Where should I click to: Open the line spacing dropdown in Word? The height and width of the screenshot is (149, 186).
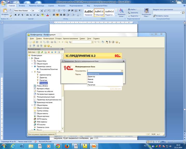point(69,15)
